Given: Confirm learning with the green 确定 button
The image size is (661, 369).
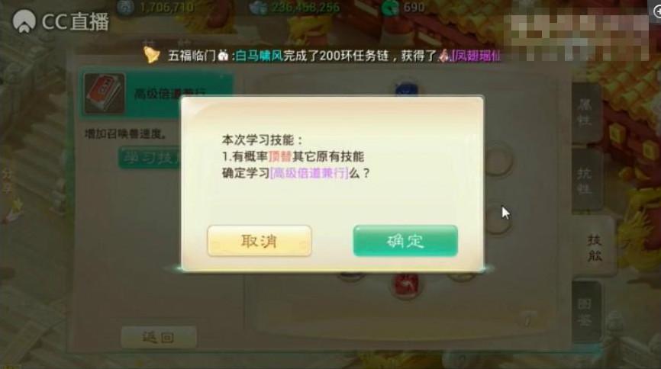Looking at the screenshot, I should (x=405, y=241).
